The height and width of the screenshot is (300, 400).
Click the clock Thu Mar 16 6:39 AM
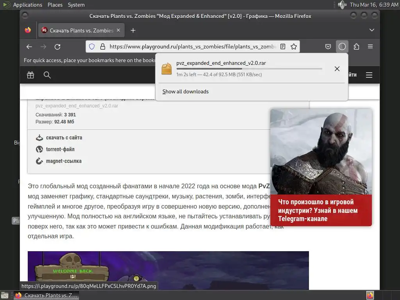point(374,5)
